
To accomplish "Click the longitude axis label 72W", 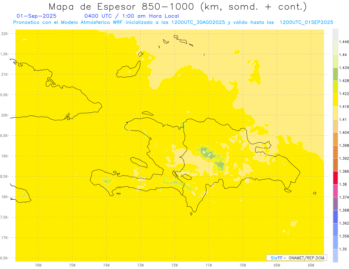I will (174, 266).
